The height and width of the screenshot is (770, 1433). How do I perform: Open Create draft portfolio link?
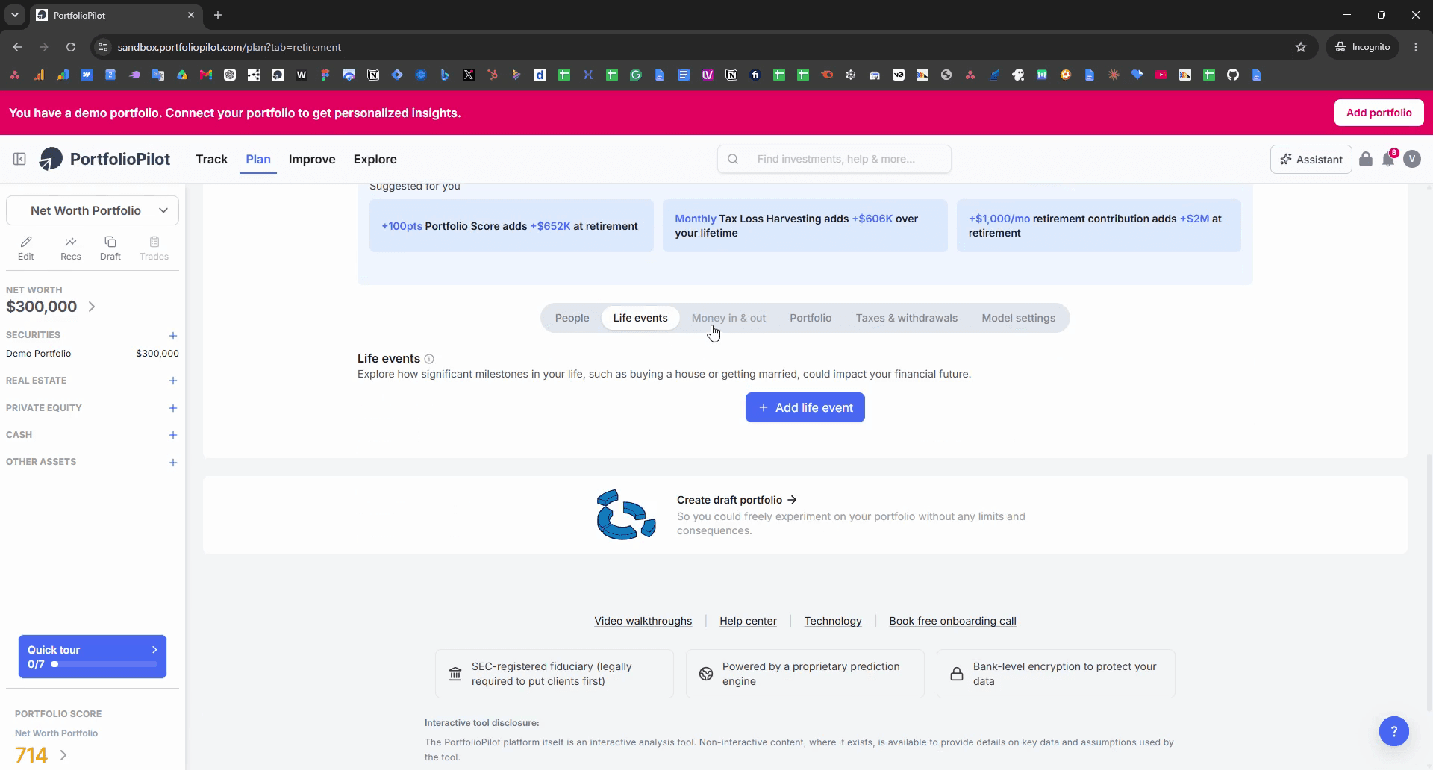(x=737, y=500)
